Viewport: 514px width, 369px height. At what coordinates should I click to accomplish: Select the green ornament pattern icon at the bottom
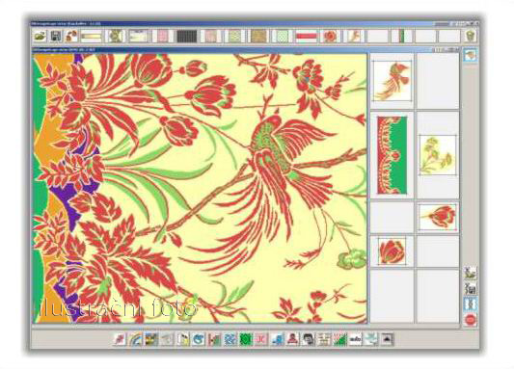point(246,339)
